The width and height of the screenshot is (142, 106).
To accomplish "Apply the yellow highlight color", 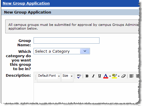I will coord(114,76).
